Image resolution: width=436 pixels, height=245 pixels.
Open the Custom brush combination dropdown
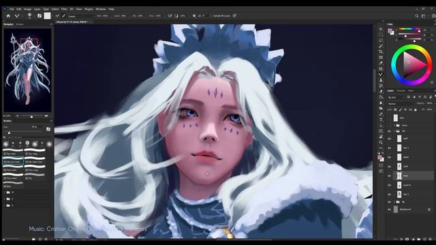pyautogui.click(x=81, y=16)
